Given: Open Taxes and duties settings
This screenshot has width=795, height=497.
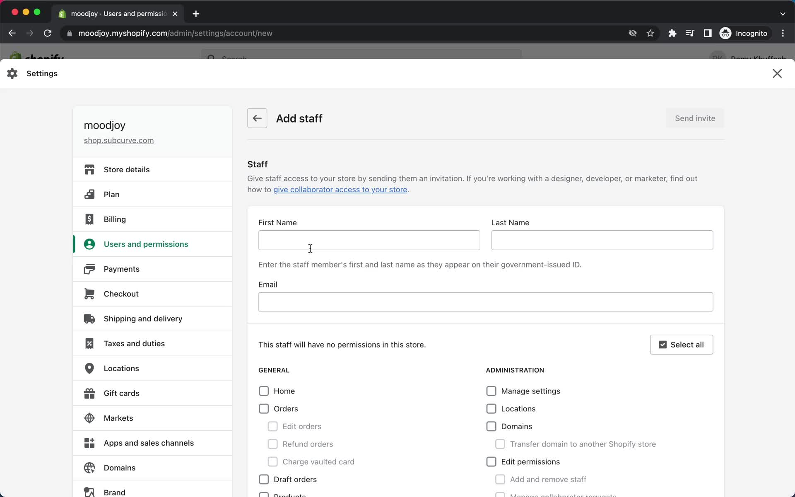Looking at the screenshot, I should 152,343.
